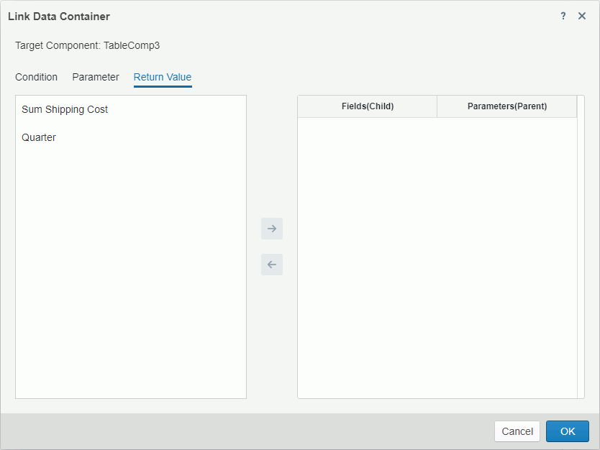Confirm with the OK button

tap(568, 431)
